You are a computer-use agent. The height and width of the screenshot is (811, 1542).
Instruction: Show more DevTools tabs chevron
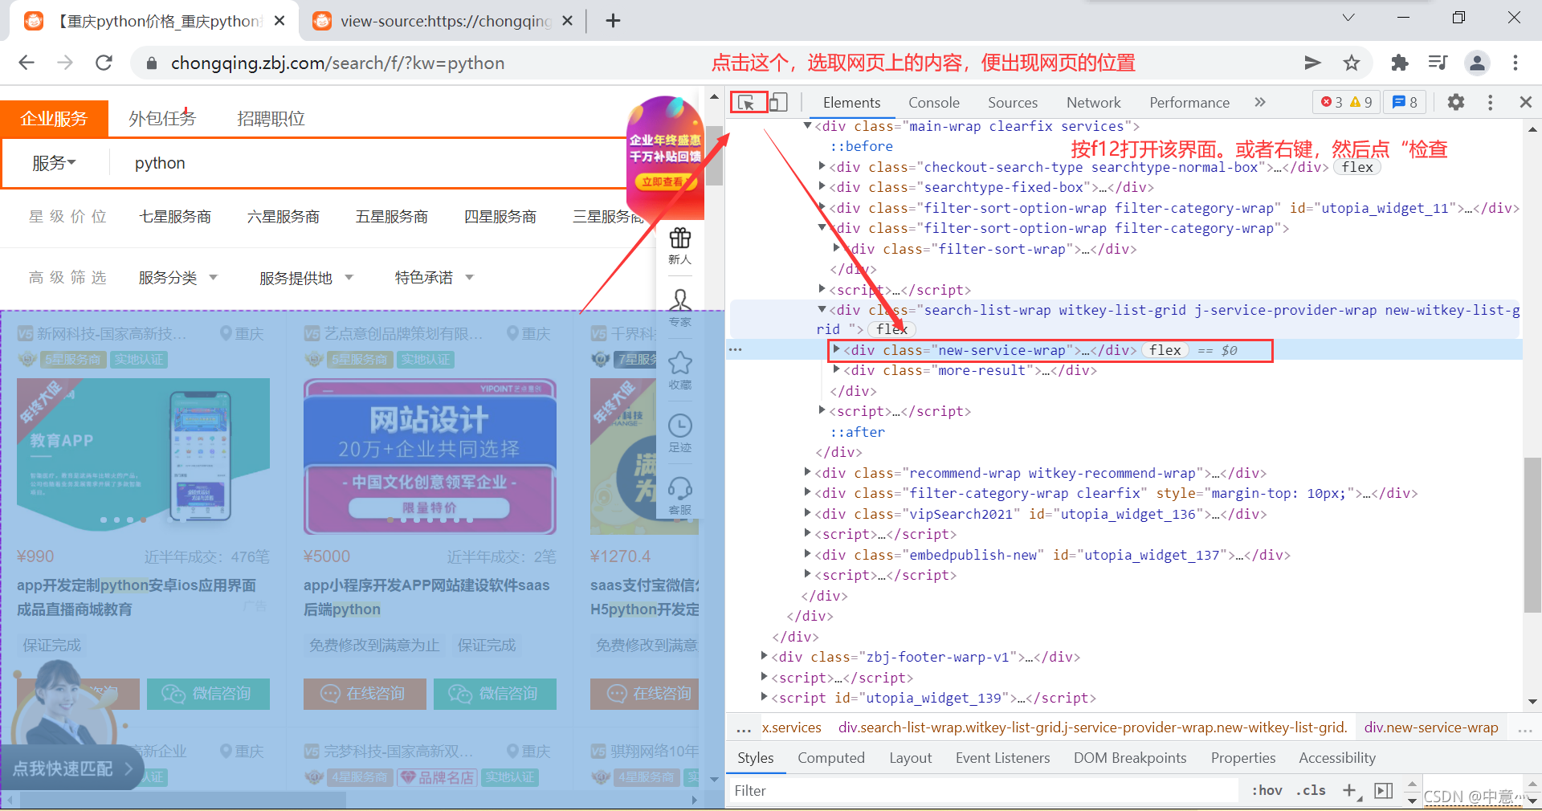(1260, 102)
